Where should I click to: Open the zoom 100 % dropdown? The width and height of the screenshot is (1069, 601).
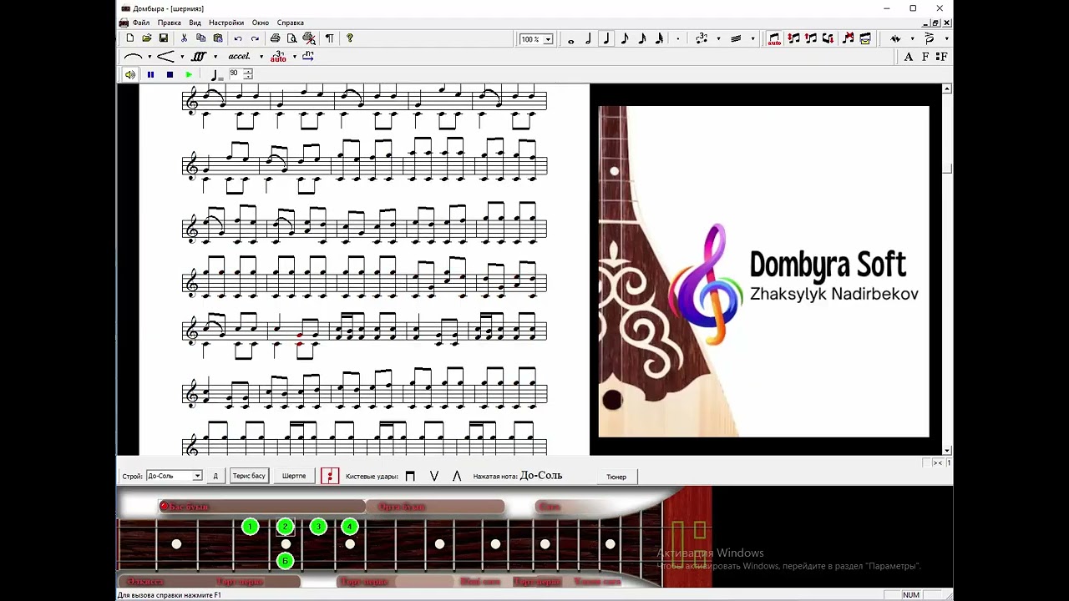click(x=548, y=39)
